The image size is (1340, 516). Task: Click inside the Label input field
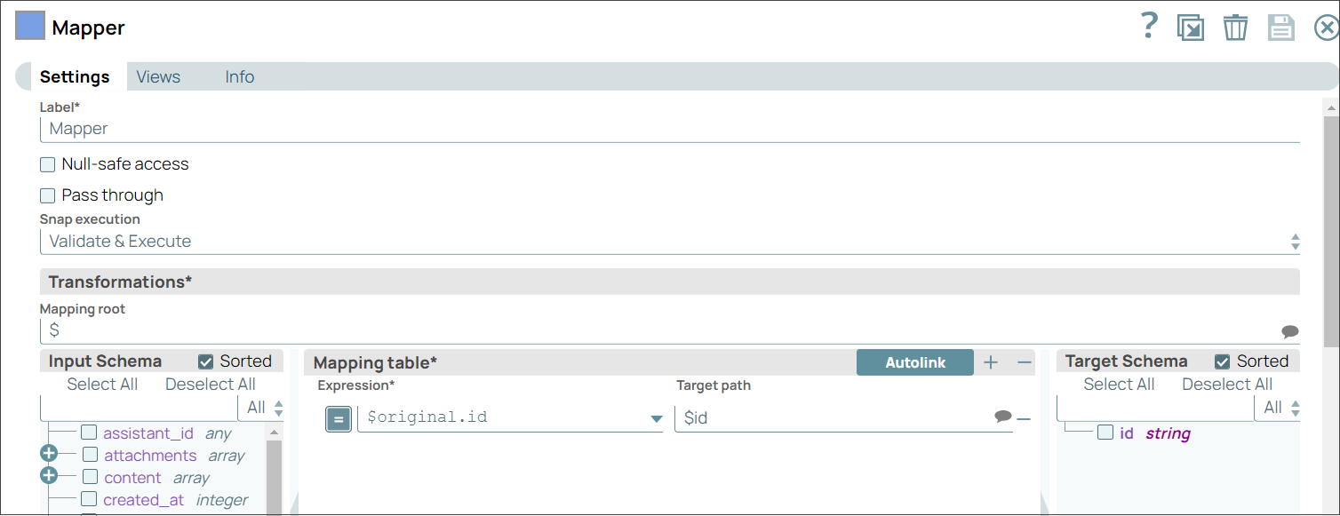click(x=355, y=128)
